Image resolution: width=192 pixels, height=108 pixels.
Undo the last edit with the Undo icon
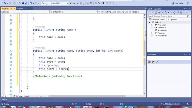(x=31, y=3)
